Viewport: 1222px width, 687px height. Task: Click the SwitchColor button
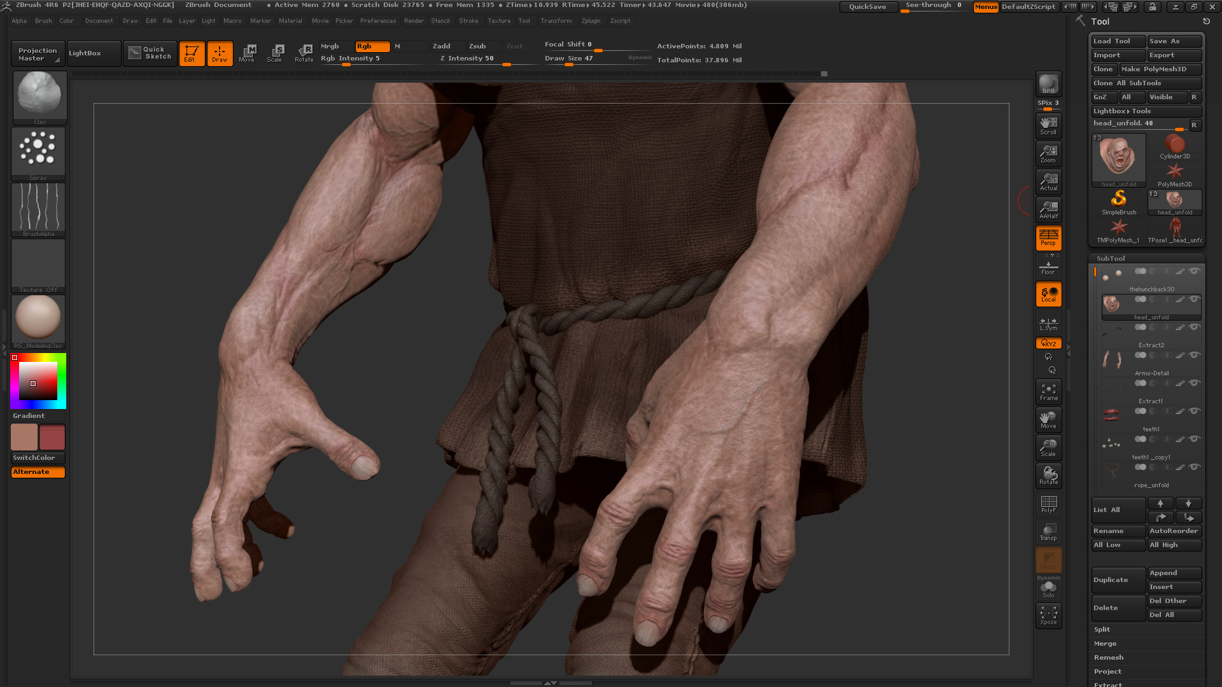point(38,458)
